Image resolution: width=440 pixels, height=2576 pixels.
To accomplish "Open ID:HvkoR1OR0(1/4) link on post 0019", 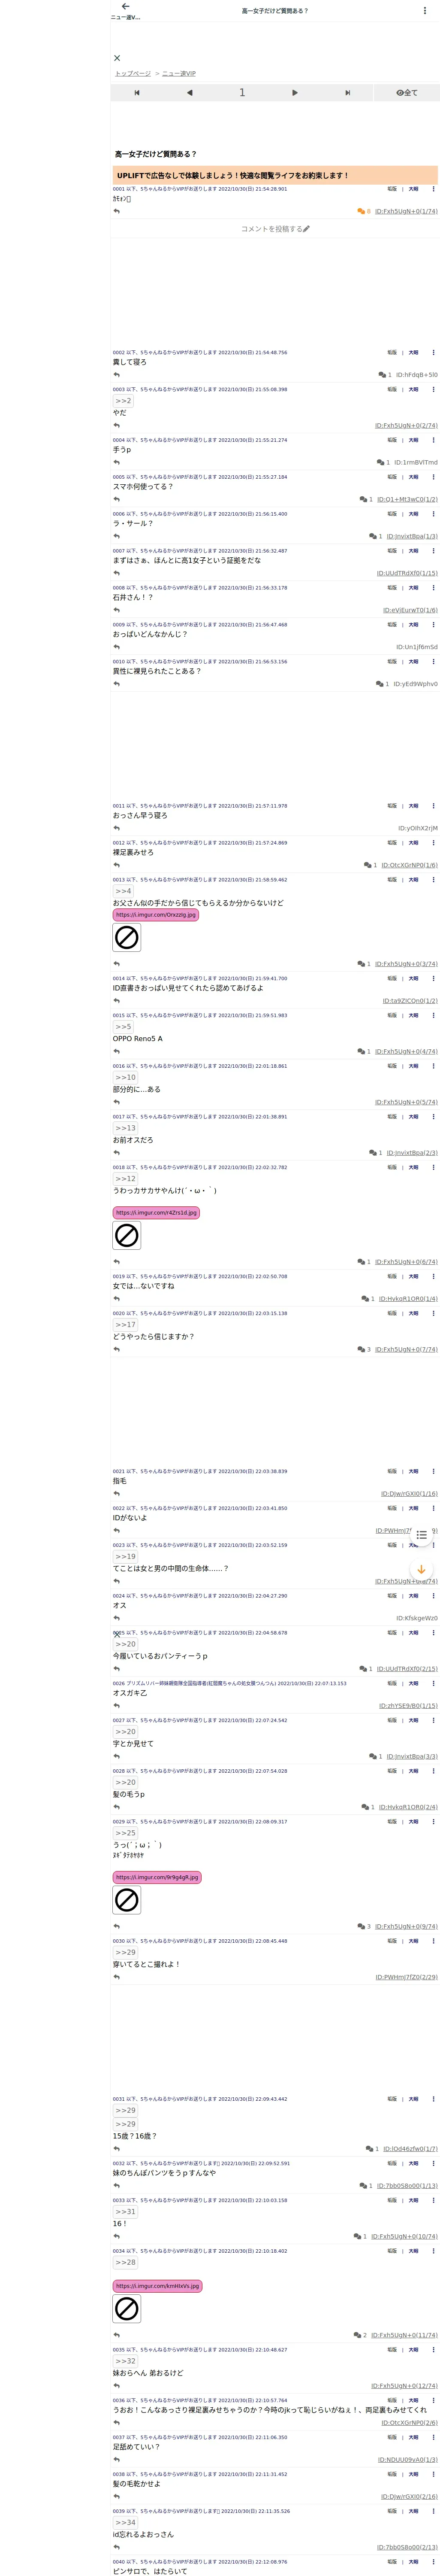I will [x=408, y=1299].
